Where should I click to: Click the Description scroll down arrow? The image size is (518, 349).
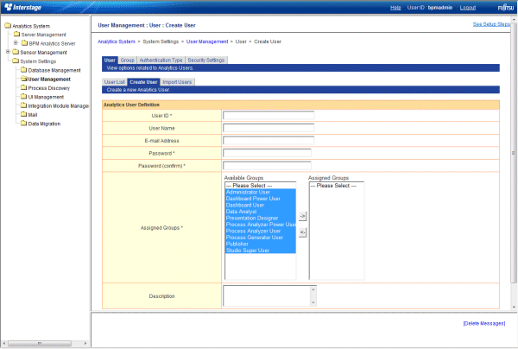[313, 302]
